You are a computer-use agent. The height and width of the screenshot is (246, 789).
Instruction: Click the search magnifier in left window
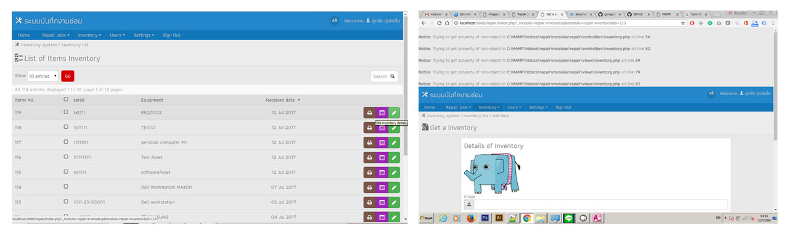coord(393,76)
